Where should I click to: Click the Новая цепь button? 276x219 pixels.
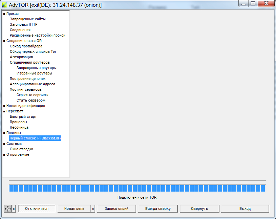click(74, 209)
